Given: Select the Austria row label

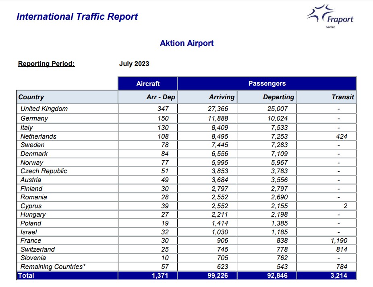Looking at the screenshot, I should click(31, 180).
